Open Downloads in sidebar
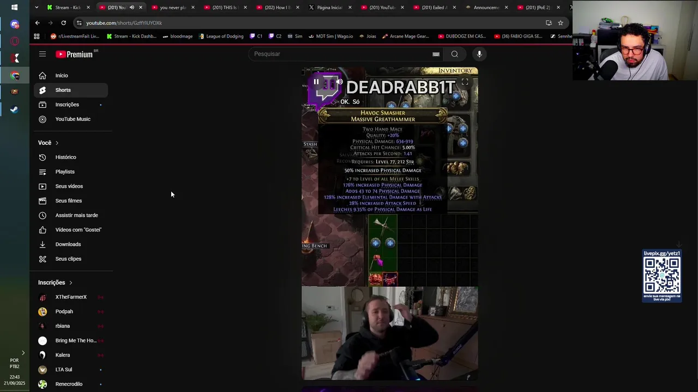Screen dimensions: 698x392 click(71, 244)
